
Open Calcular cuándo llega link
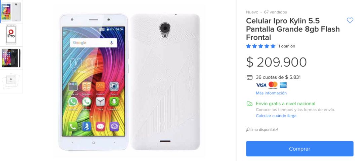click(x=276, y=116)
